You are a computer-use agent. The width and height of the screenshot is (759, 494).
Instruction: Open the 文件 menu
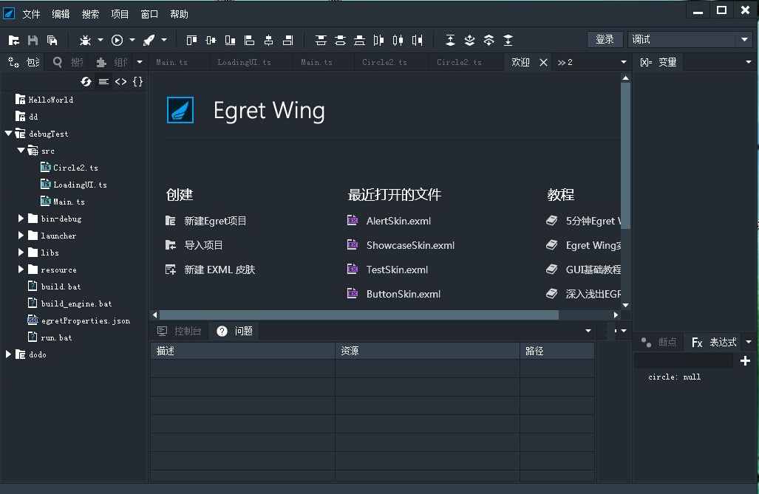32,14
